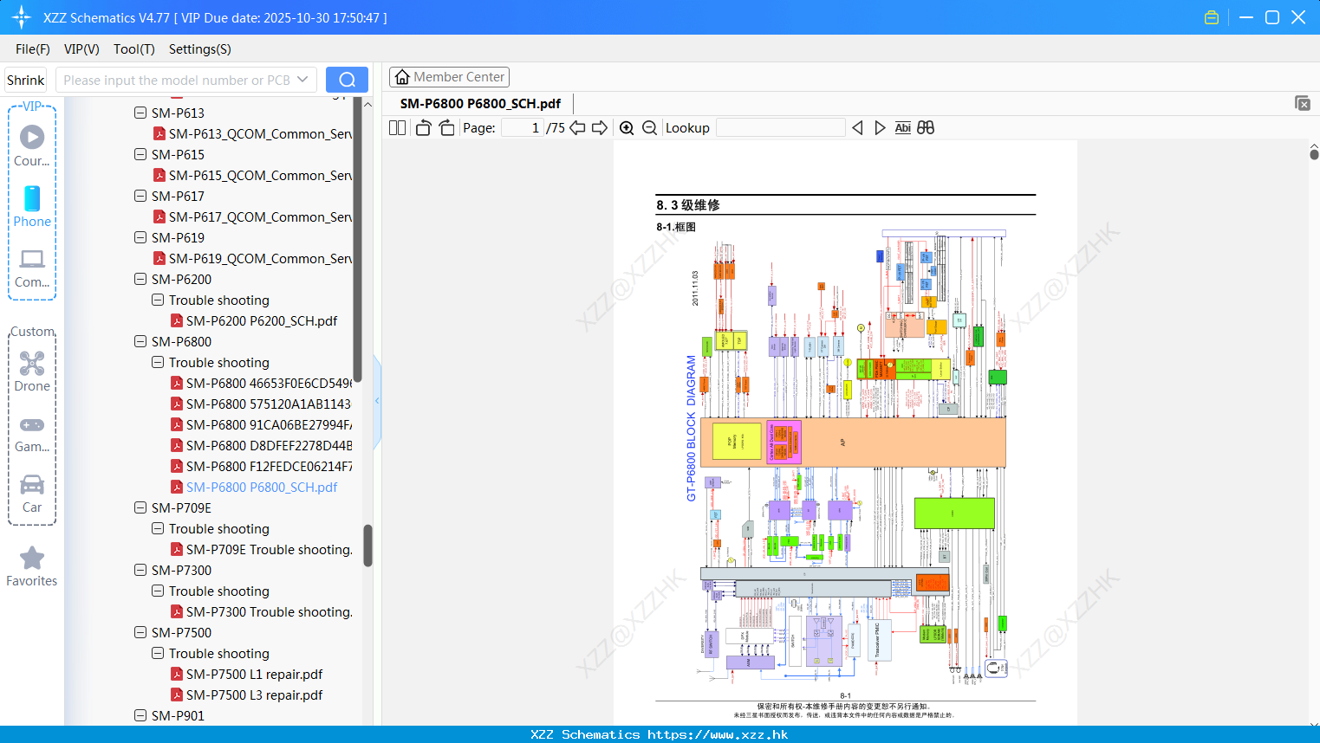Collapse sidebar with the panel splitter handle

pos(377,401)
